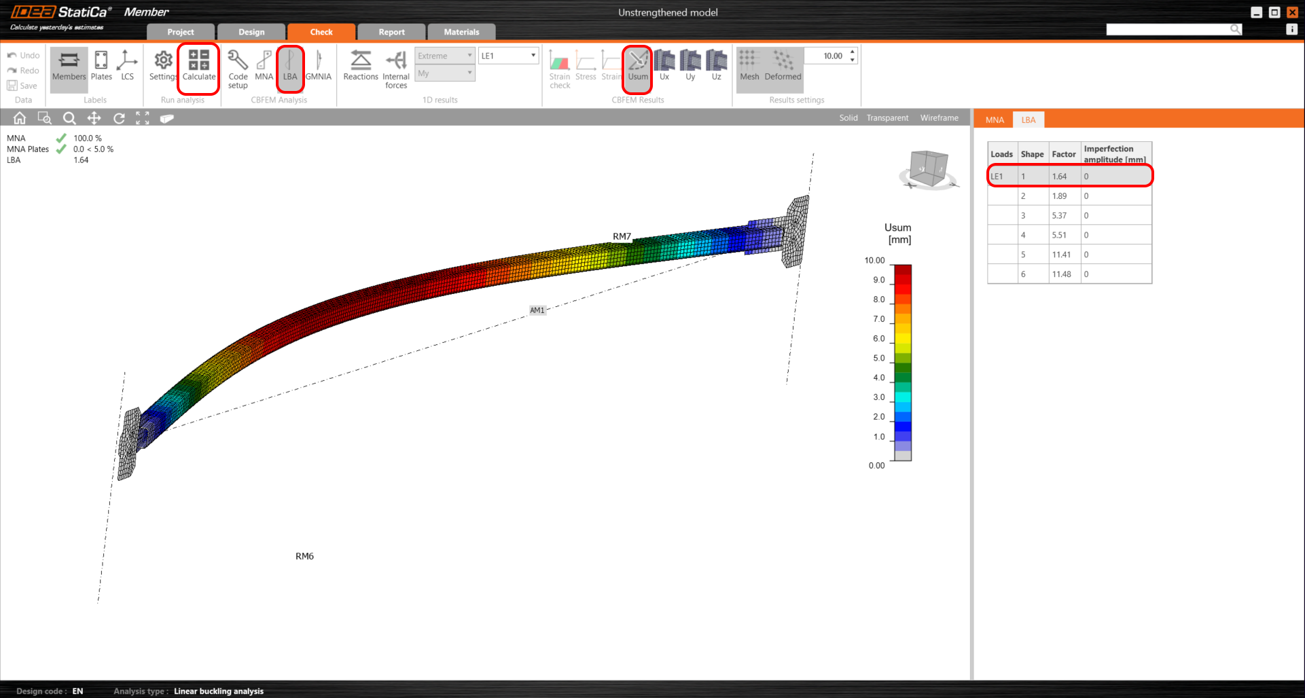The image size is (1305, 698).
Task: Click the home view icon
Action: click(20, 118)
